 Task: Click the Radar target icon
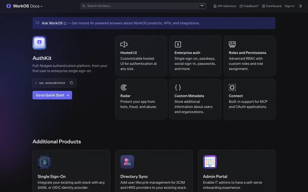pyautogui.click(x=124, y=87)
